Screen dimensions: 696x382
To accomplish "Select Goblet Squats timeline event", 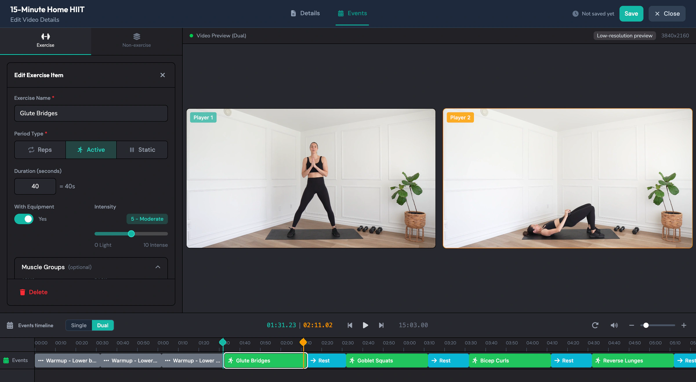I will [x=387, y=361].
